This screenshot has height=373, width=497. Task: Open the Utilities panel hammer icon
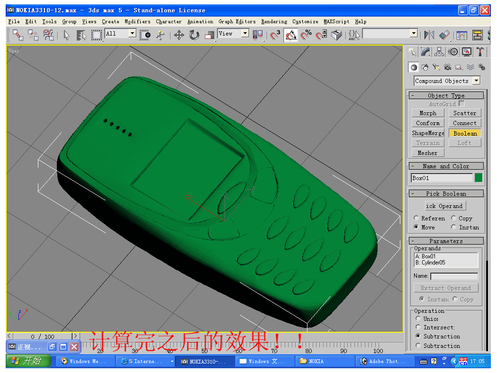480,52
